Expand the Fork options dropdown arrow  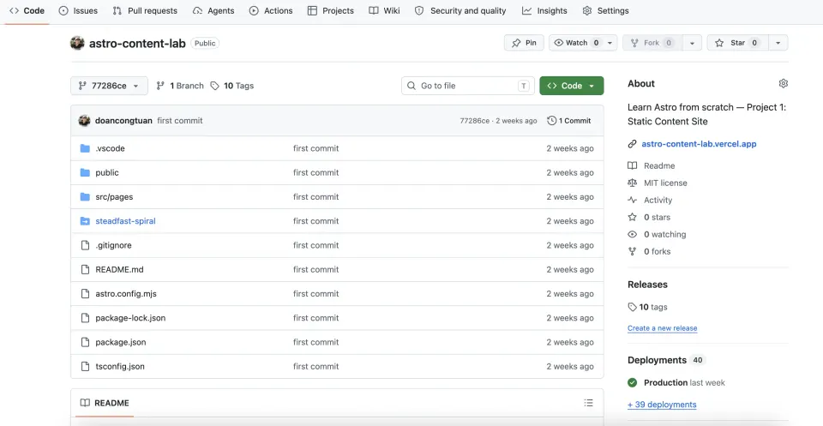pos(693,43)
